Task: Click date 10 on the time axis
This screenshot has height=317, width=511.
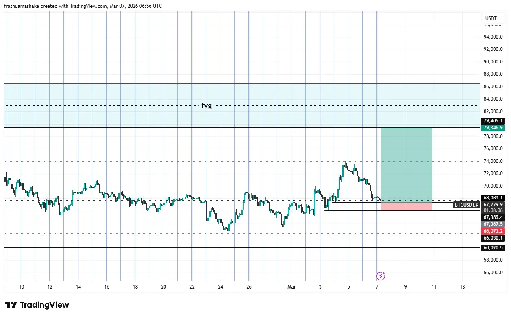Action: pyautogui.click(x=22, y=287)
